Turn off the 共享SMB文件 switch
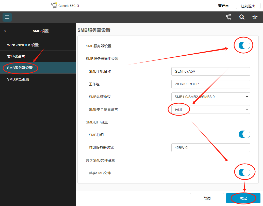This screenshot has height=206, width=263. click(x=244, y=172)
